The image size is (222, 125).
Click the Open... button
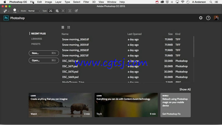44,61
